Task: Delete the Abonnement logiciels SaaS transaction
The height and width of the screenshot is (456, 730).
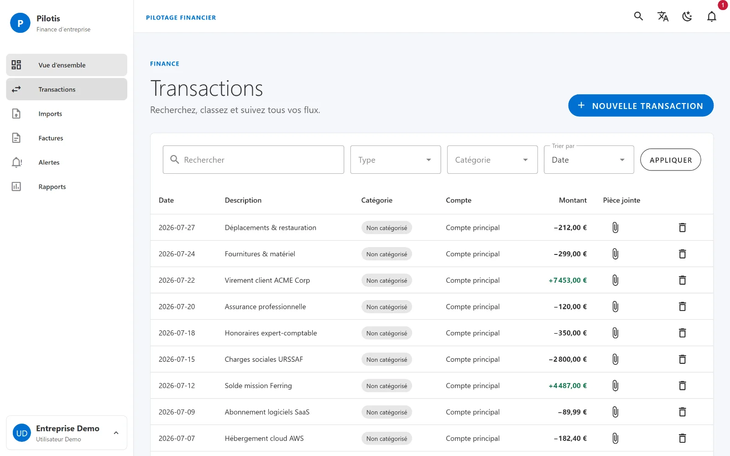Action: pyautogui.click(x=682, y=412)
